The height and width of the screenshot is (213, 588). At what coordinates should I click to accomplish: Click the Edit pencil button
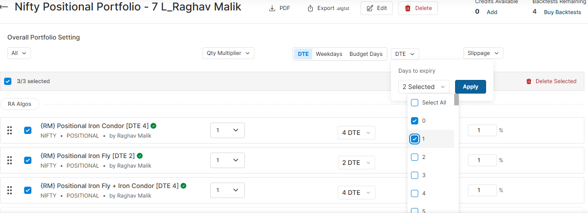[376, 8]
